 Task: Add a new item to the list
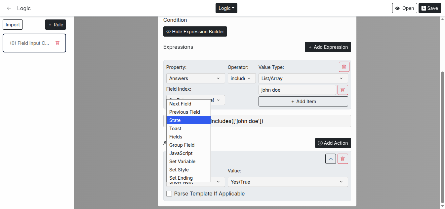(303, 102)
